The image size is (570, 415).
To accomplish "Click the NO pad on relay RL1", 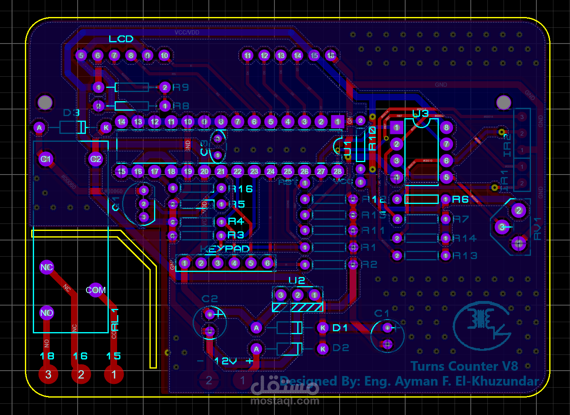I will pyautogui.click(x=47, y=313).
